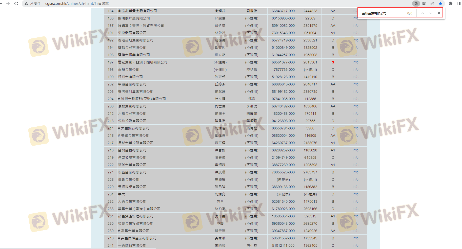This screenshot has width=462, height=249.
Task: Select registration number 51012111-000
Action: 283,245
